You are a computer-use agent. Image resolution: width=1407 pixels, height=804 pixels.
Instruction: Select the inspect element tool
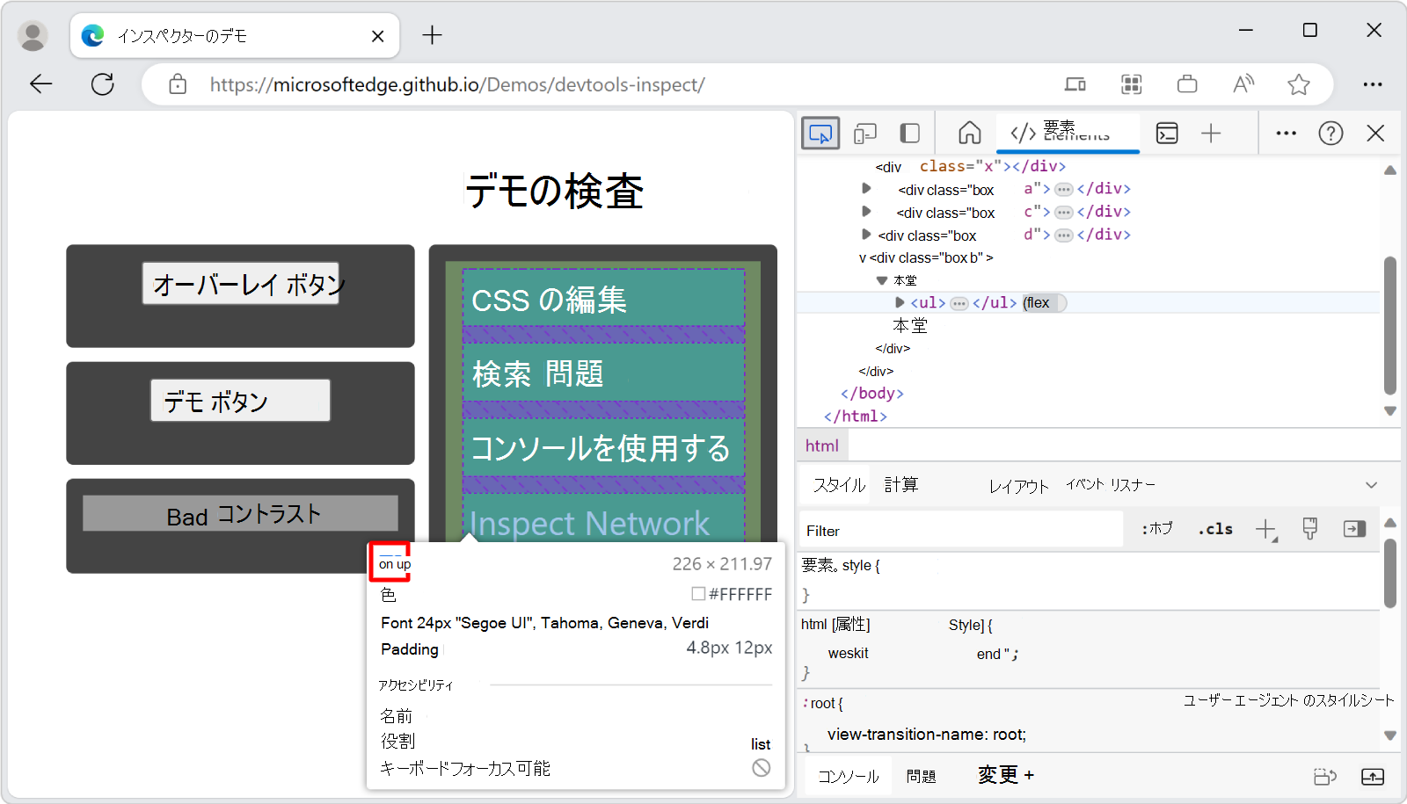click(820, 133)
